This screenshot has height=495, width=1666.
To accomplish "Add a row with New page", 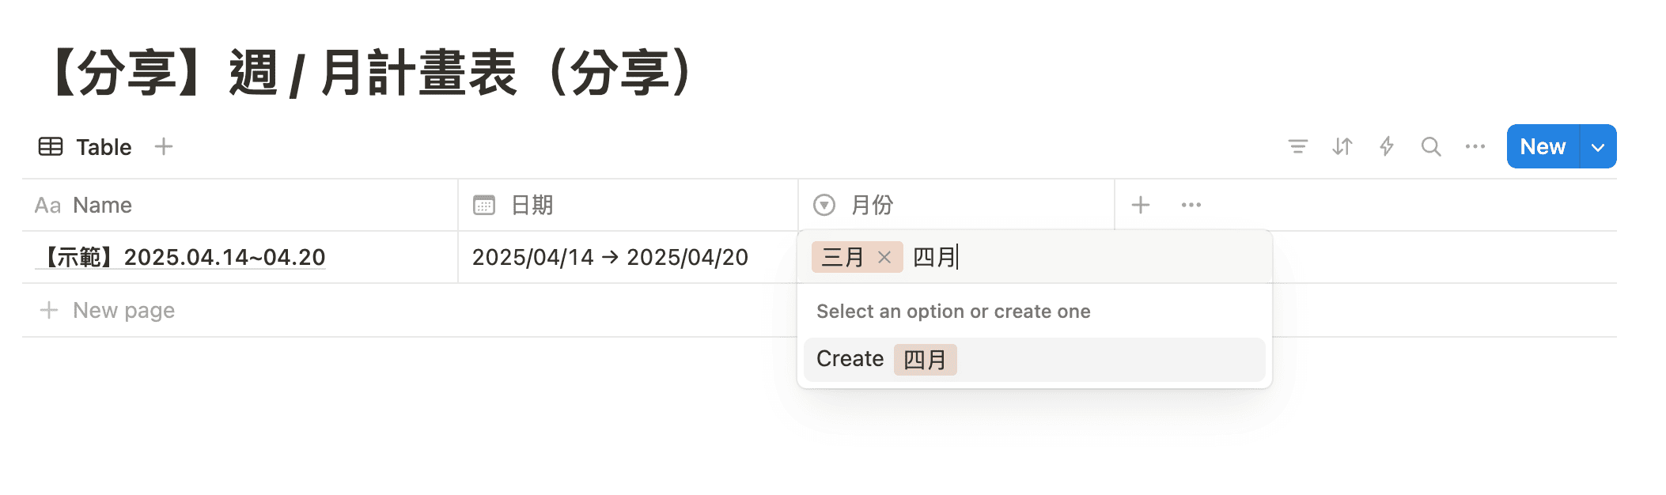I will (123, 311).
